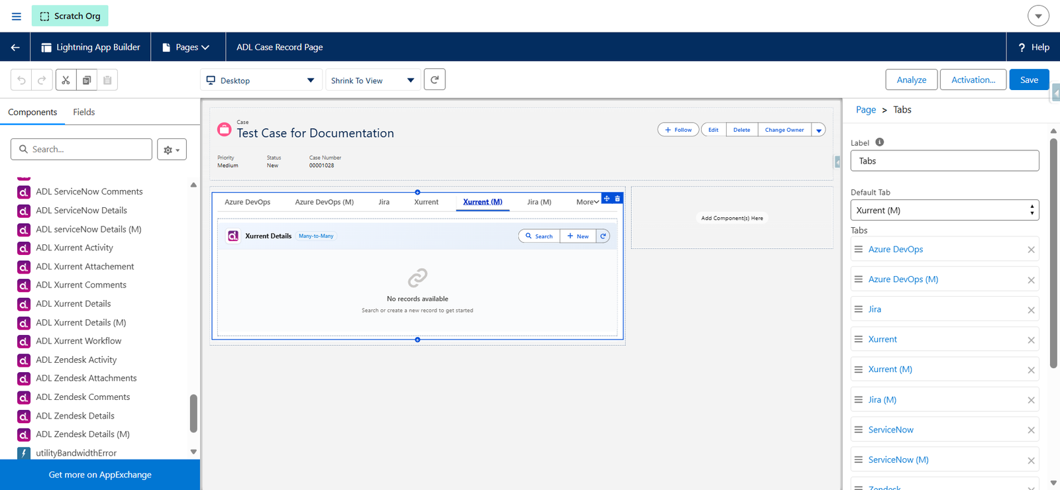Click the Change Owner button
The width and height of the screenshot is (1060, 490).
coord(784,130)
